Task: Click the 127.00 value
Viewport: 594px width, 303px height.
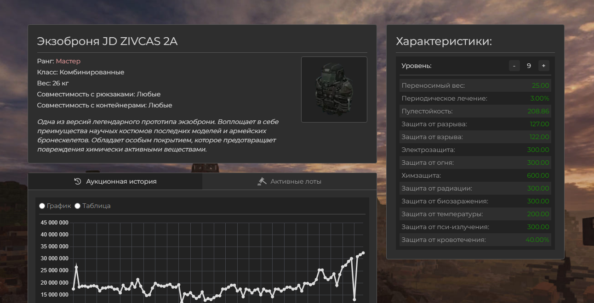Action: tap(539, 124)
